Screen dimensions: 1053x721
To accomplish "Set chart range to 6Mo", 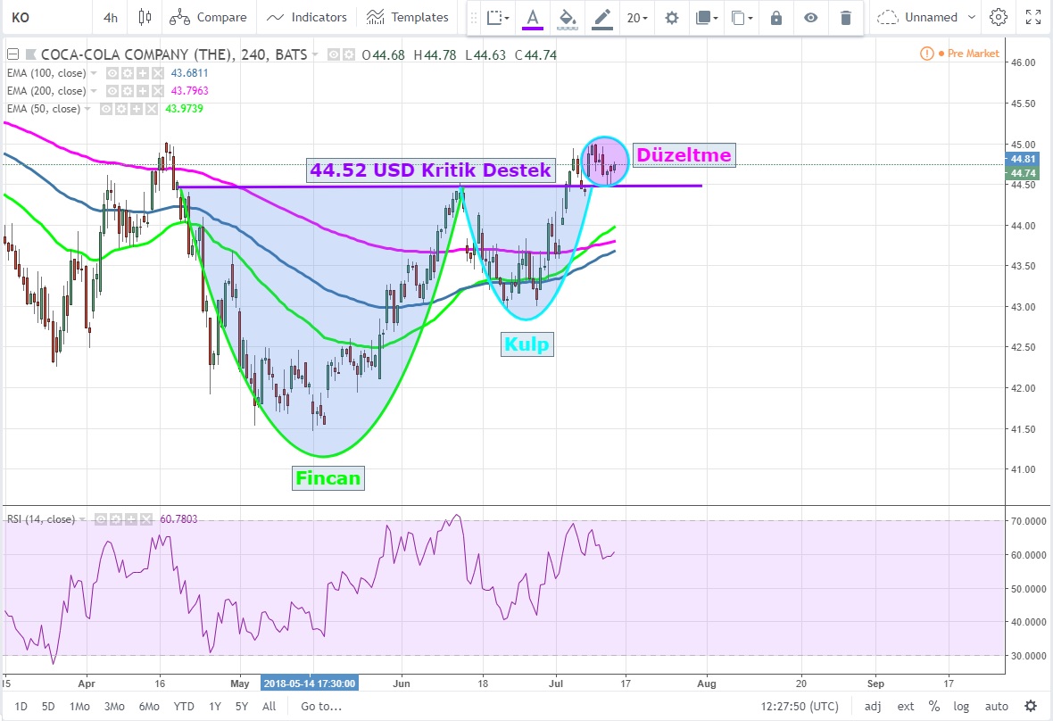I will (149, 706).
